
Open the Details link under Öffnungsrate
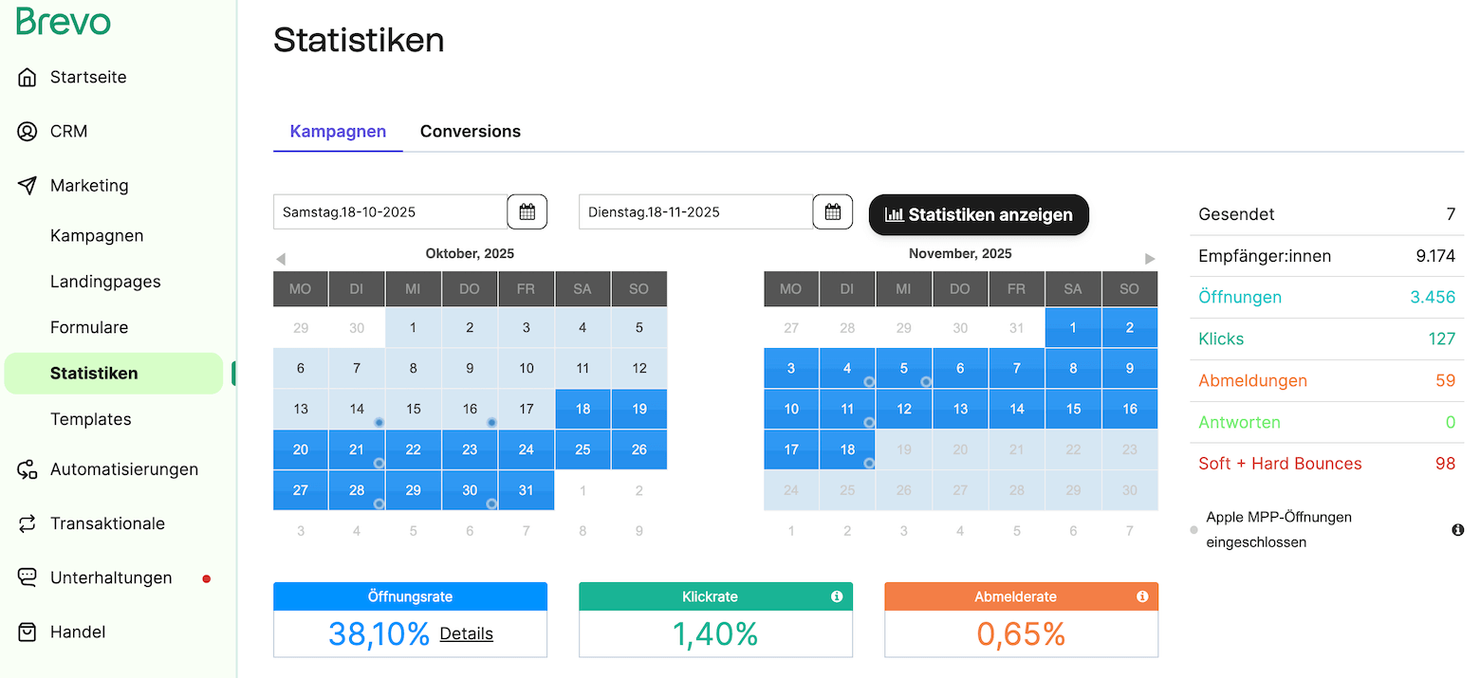point(466,633)
